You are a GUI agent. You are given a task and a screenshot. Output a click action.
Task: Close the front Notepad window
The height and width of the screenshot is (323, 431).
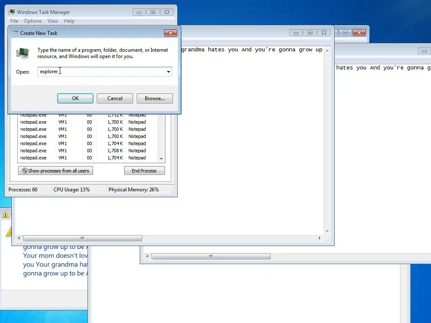(x=324, y=33)
